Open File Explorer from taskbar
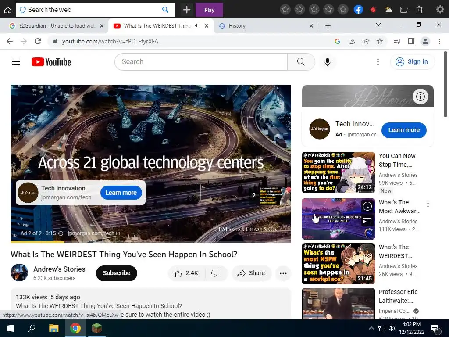This screenshot has width=449, height=337. [x=53, y=328]
